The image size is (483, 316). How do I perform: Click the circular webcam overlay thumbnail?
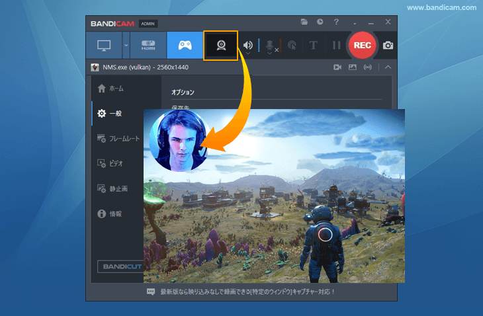179,140
